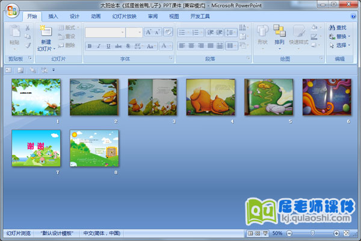The image size is (361, 241).
Task: Open the font name combo box
Action: [x=105, y=32]
